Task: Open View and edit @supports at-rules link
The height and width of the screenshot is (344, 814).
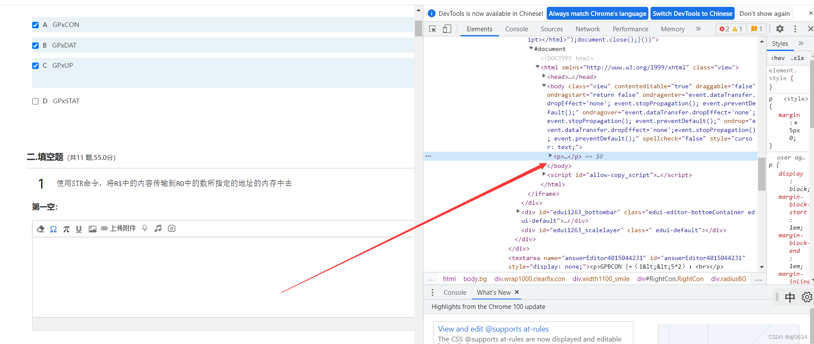Action: tap(493, 329)
